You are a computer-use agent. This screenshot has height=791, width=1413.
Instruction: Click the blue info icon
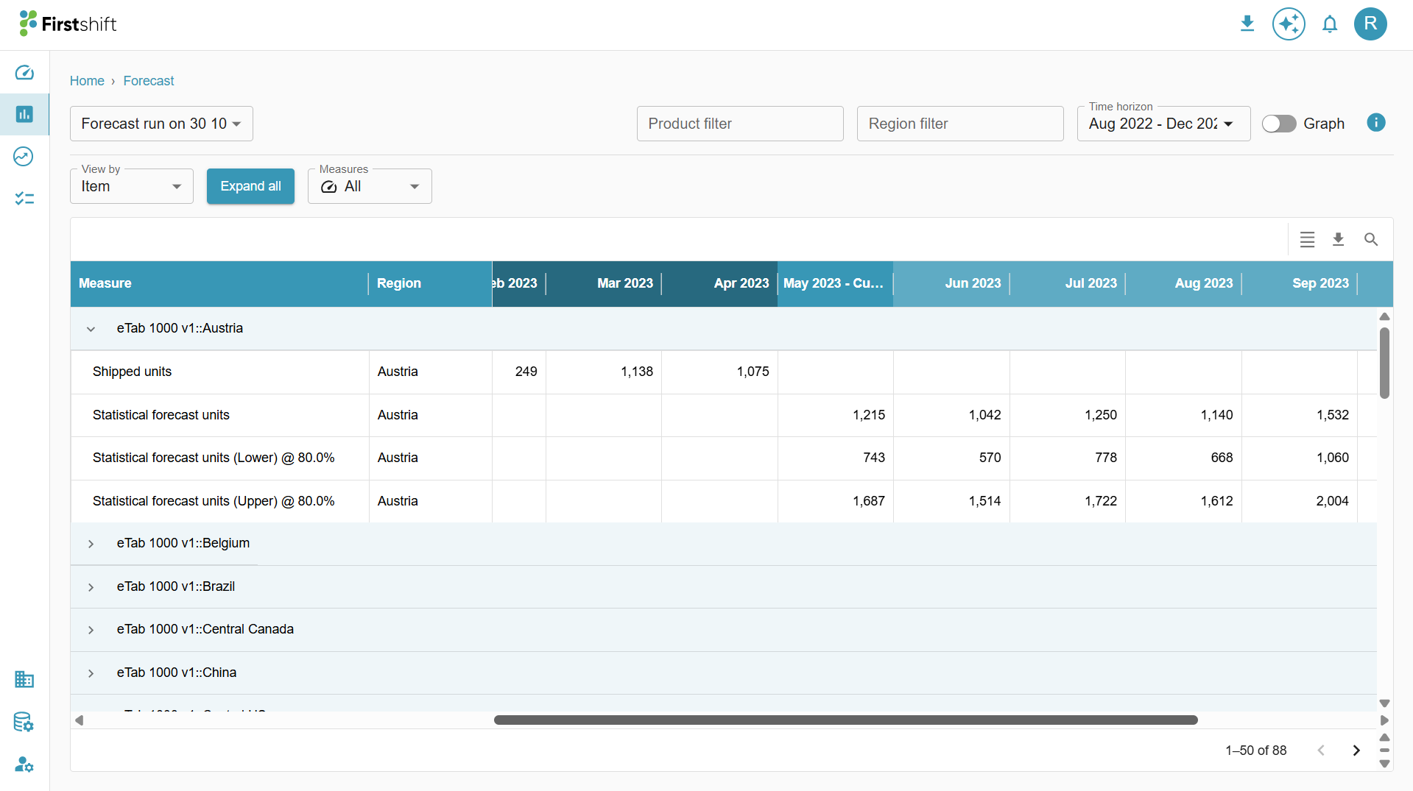[1375, 122]
